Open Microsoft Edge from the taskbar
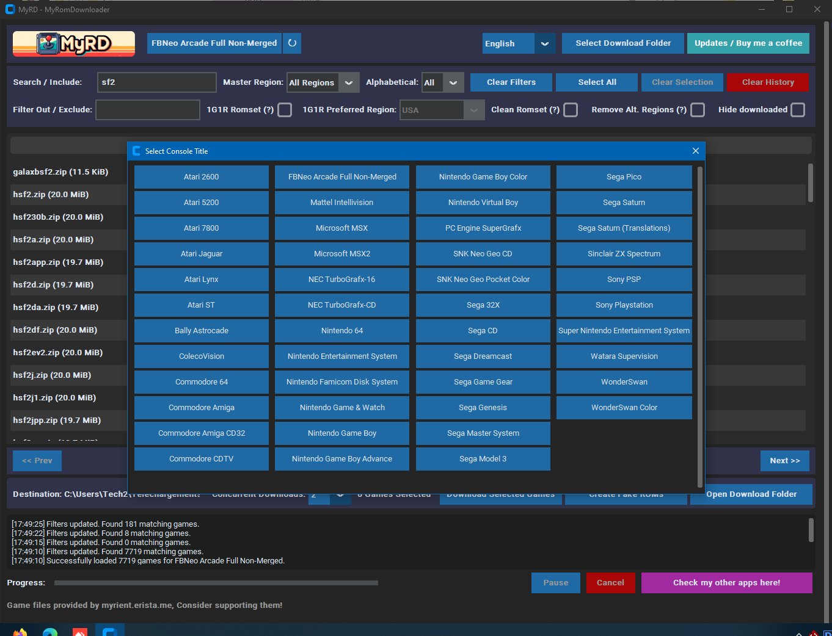This screenshot has height=636, width=832. pos(50,632)
